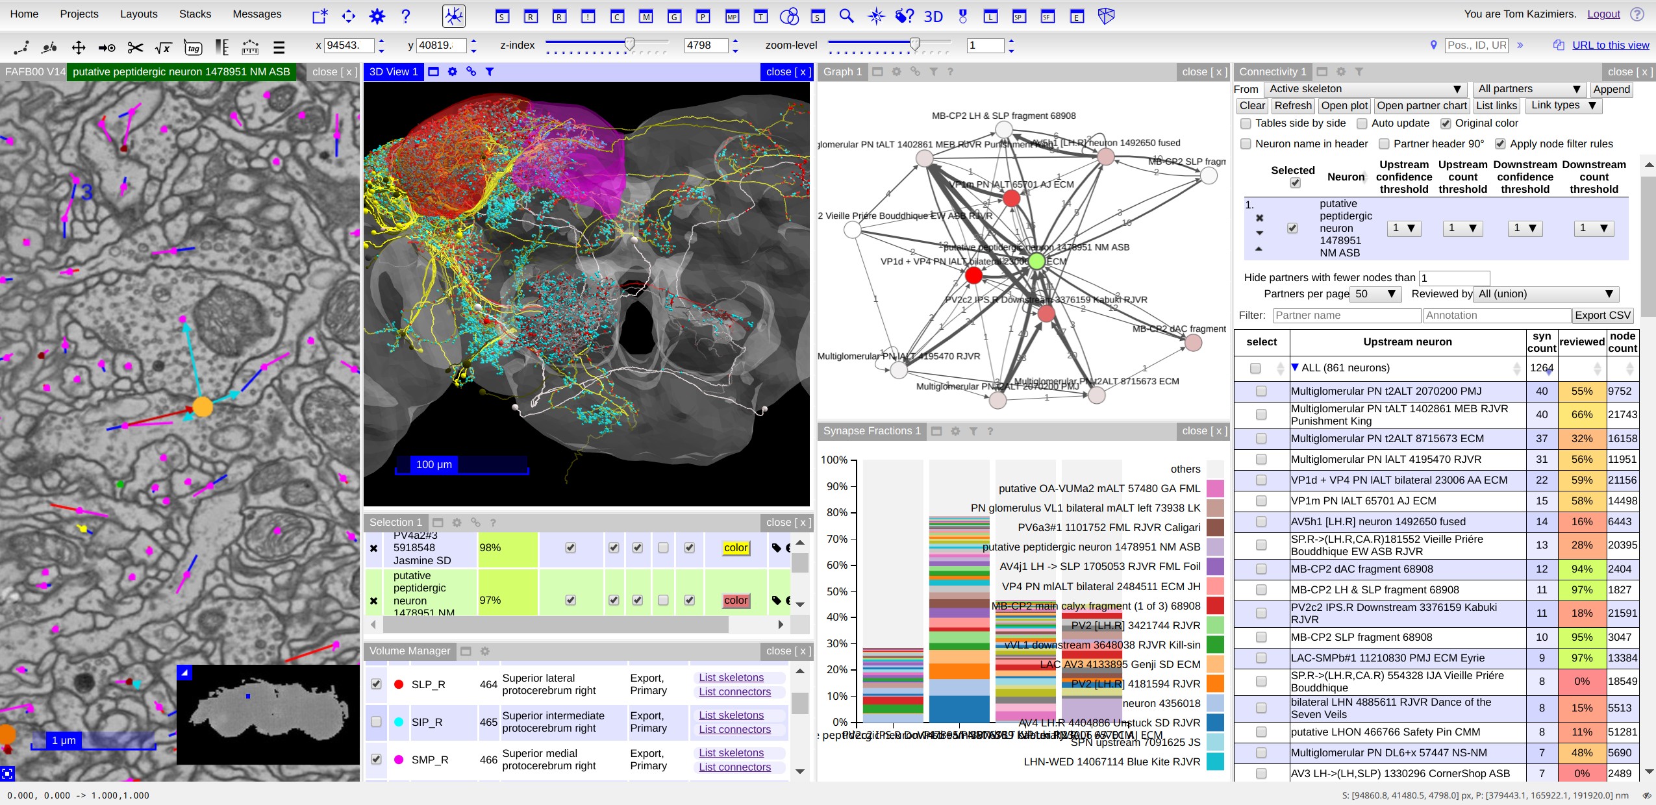Click the tag label tool icon
The width and height of the screenshot is (1656, 805).
tap(193, 47)
